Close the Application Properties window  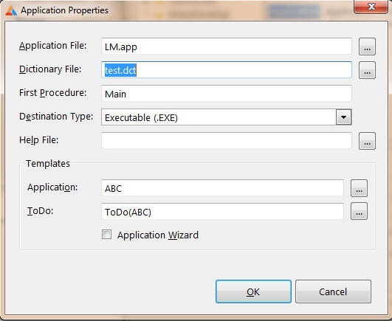(371, 7)
